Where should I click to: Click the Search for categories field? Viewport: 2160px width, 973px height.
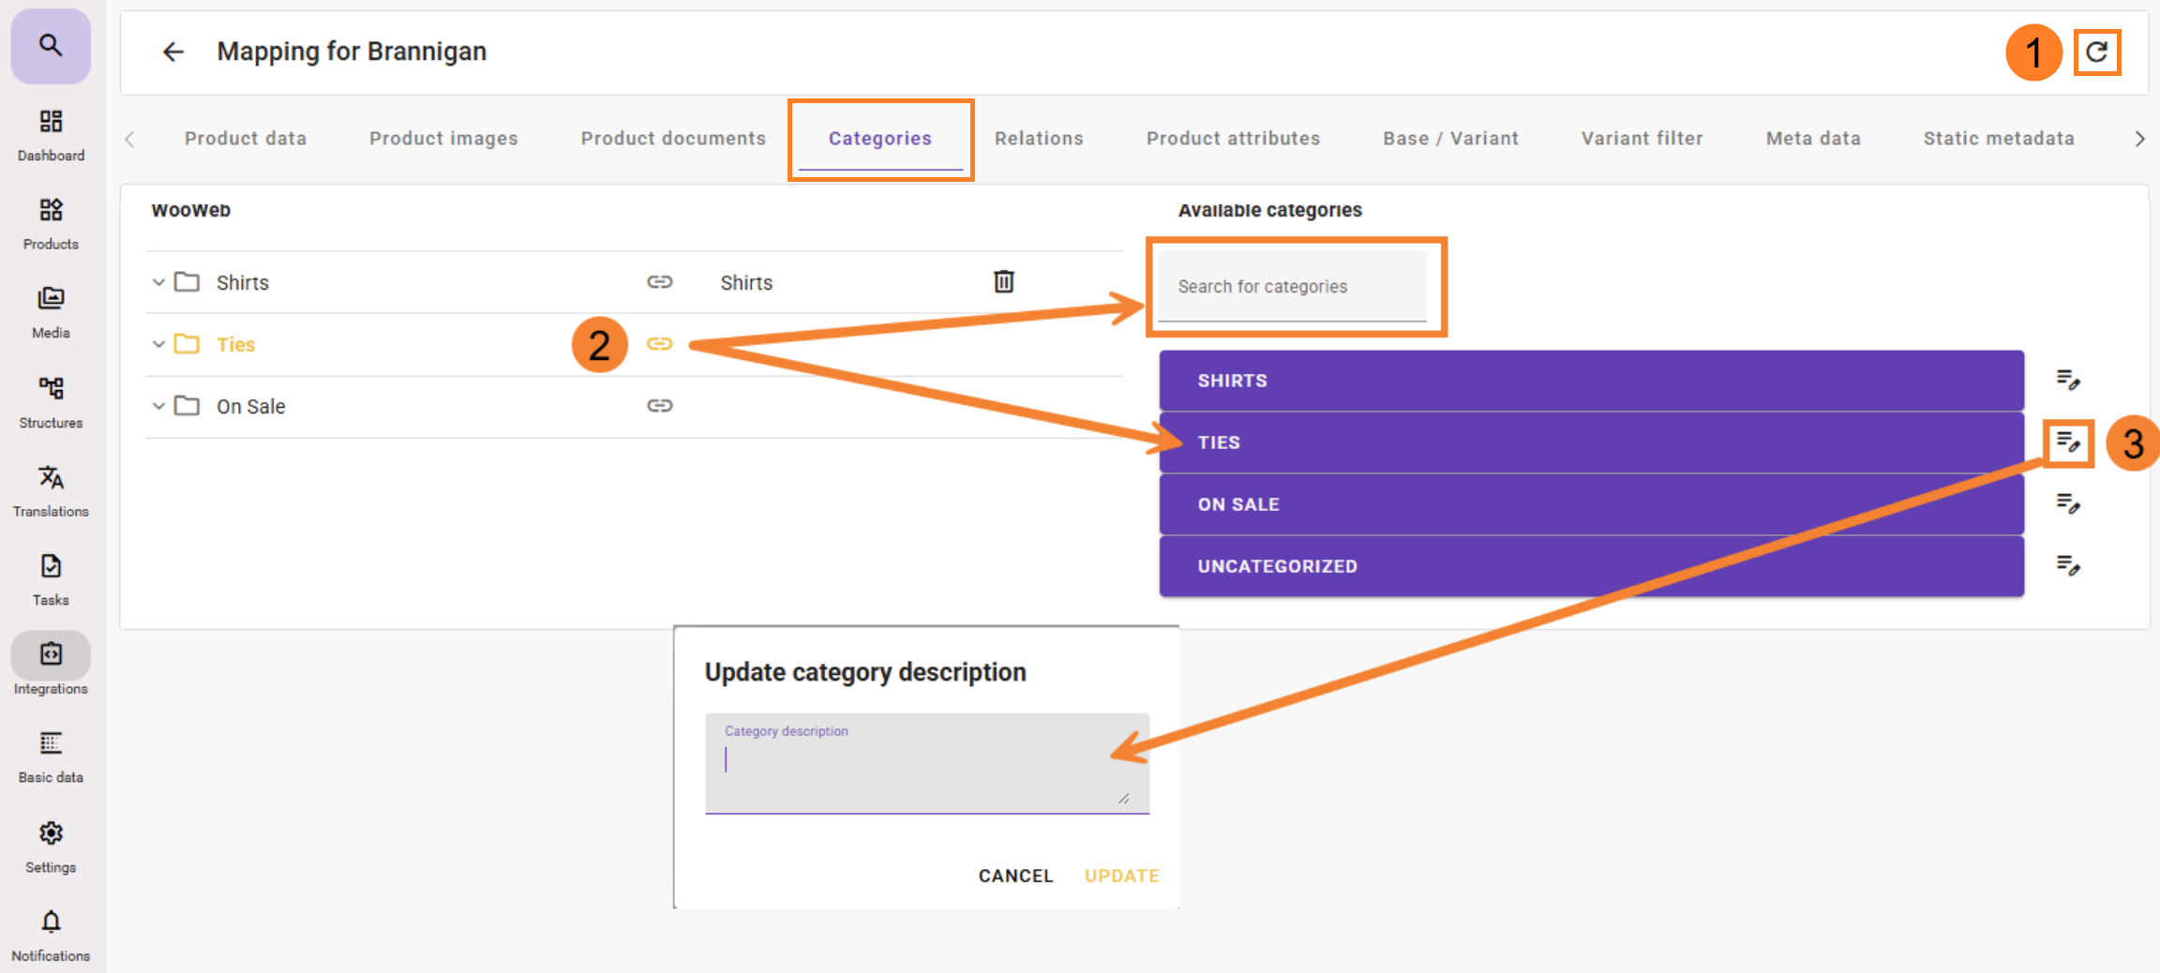(x=1292, y=287)
